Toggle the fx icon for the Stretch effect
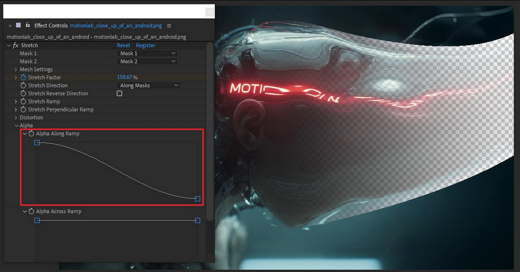Image resolution: width=520 pixels, height=272 pixels. pos(16,45)
